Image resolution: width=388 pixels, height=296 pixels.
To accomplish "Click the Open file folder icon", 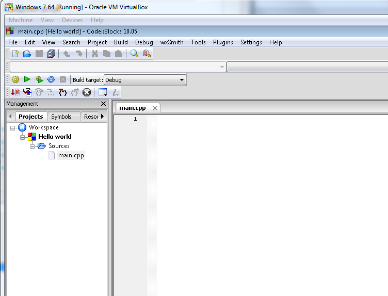I will tap(27, 54).
